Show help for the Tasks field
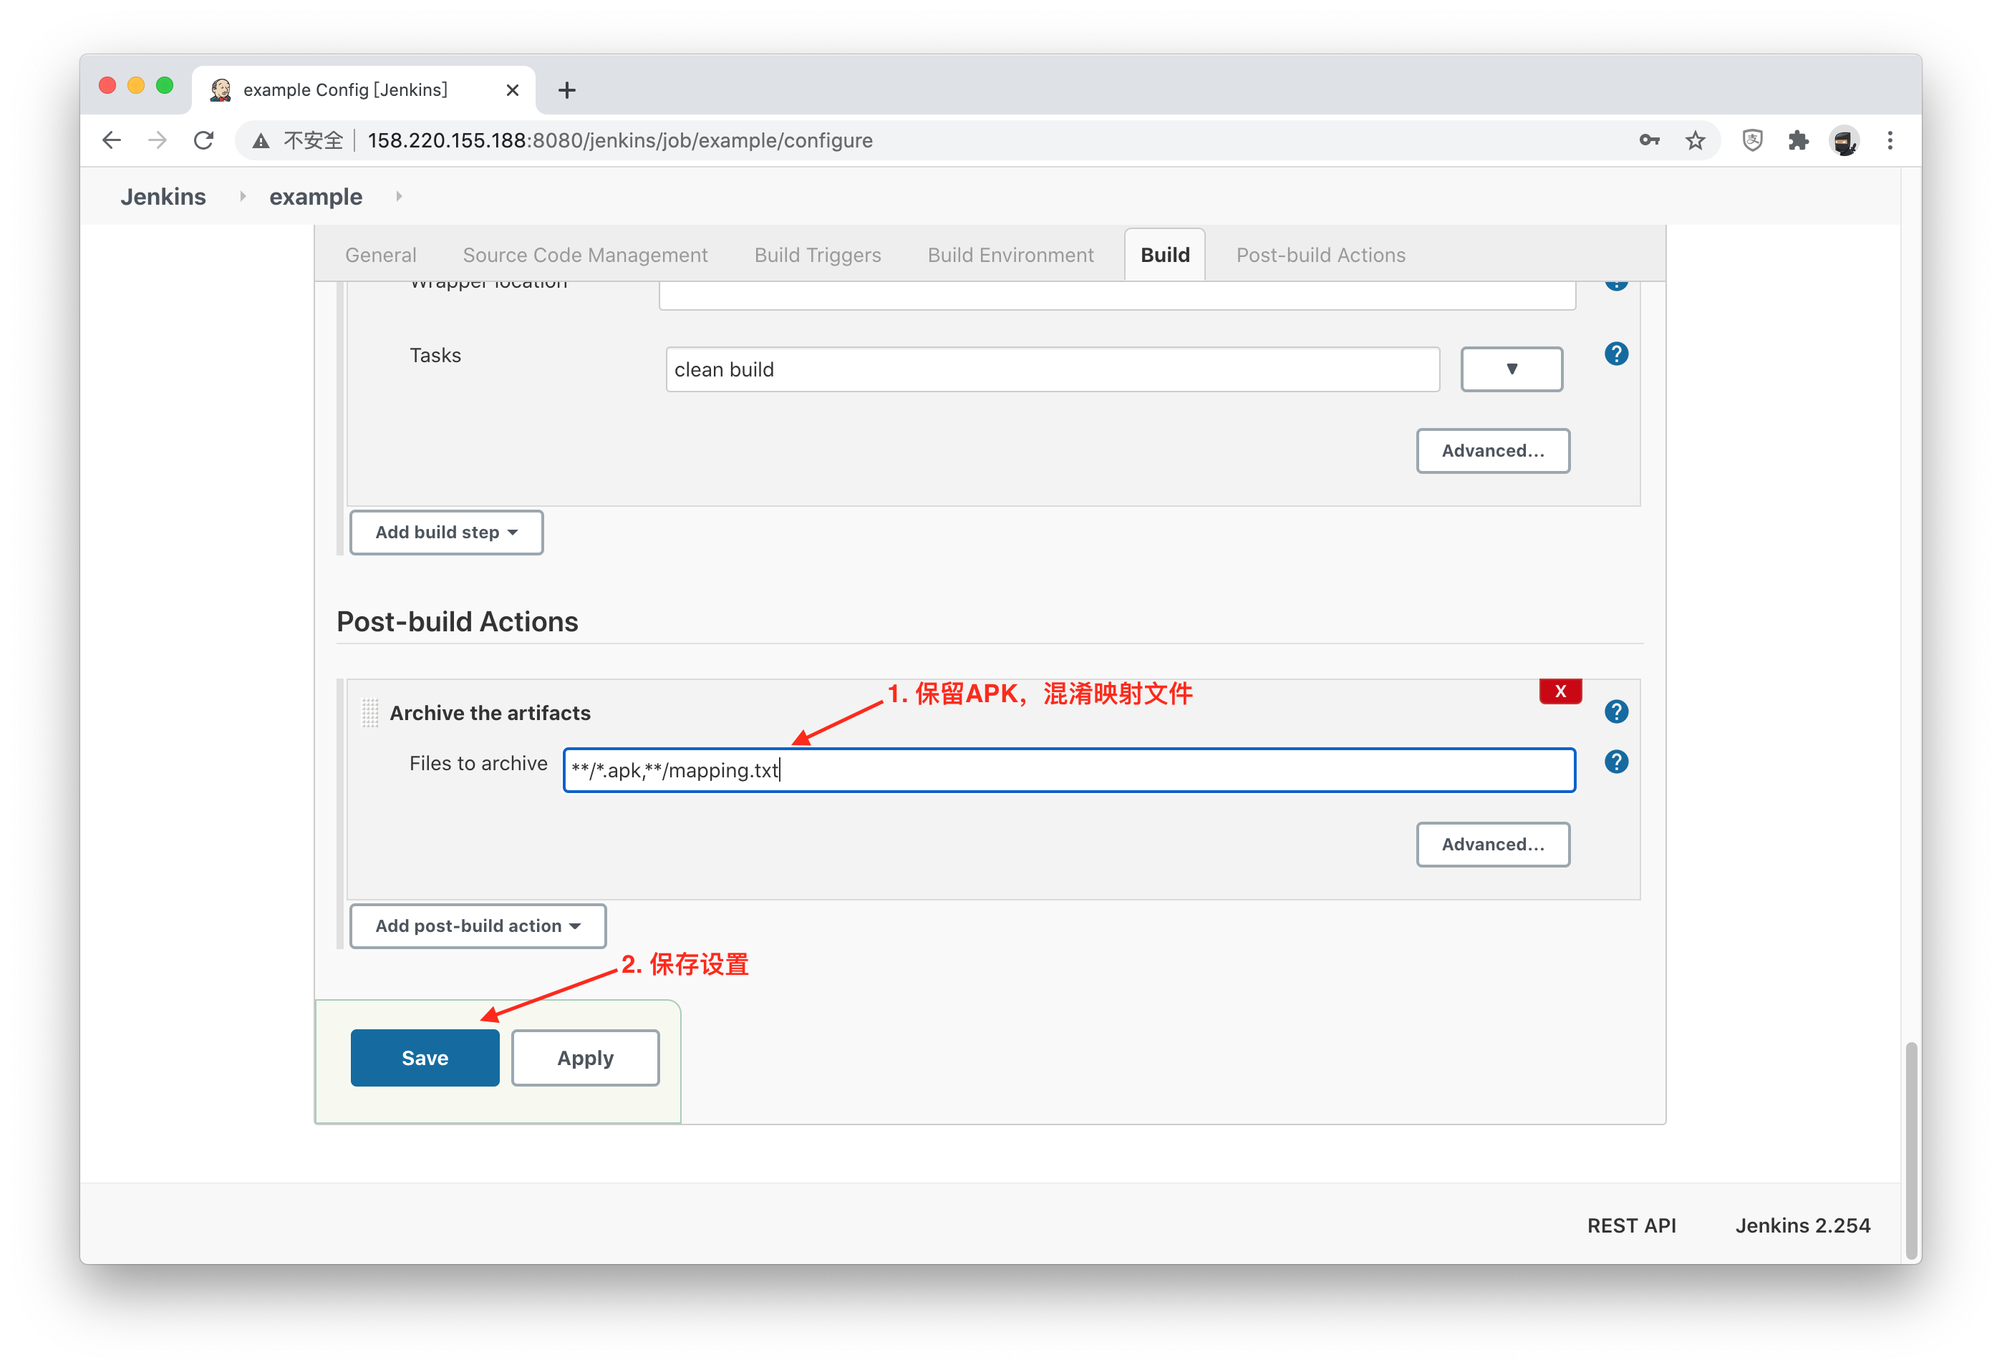This screenshot has height=1370, width=2002. pos(1616,354)
